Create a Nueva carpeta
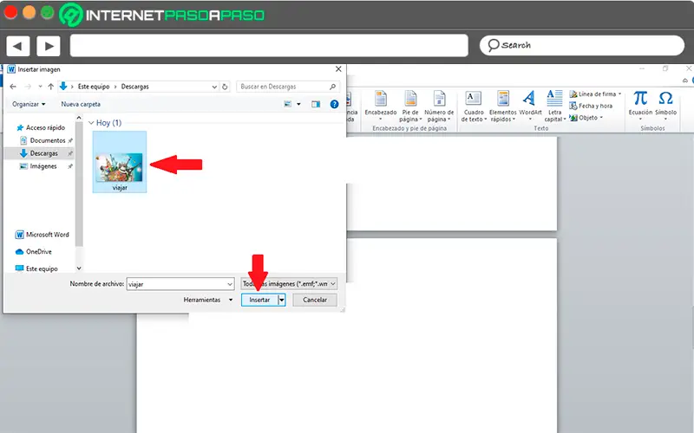The width and height of the screenshot is (694, 433). coord(81,104)
